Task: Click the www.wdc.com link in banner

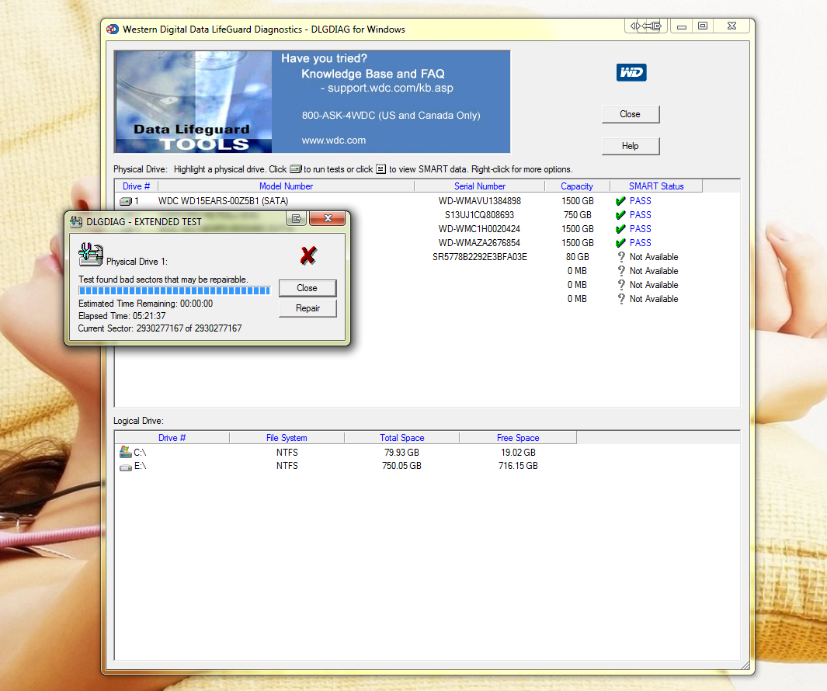Action: point(334,141)
